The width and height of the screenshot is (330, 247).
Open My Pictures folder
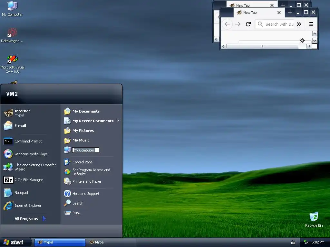click(79, 131)
